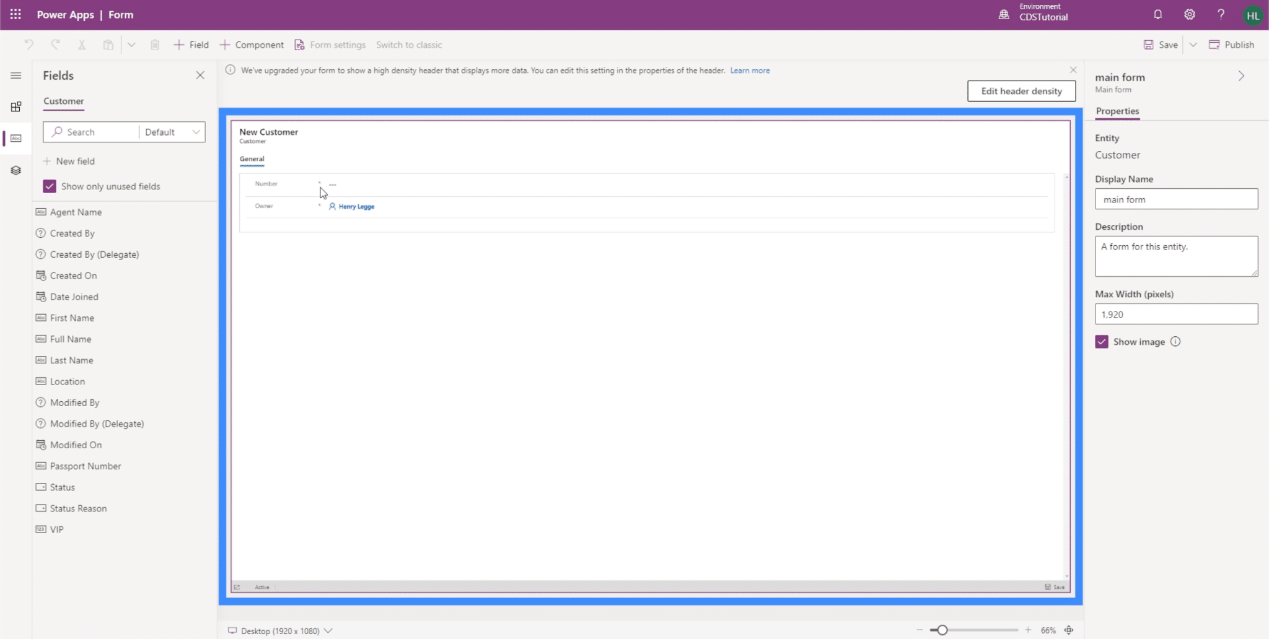Click Switch to classic
The height and width of the screenshot is (639, 1269).
pyautogui.click(x=409, y=45)
